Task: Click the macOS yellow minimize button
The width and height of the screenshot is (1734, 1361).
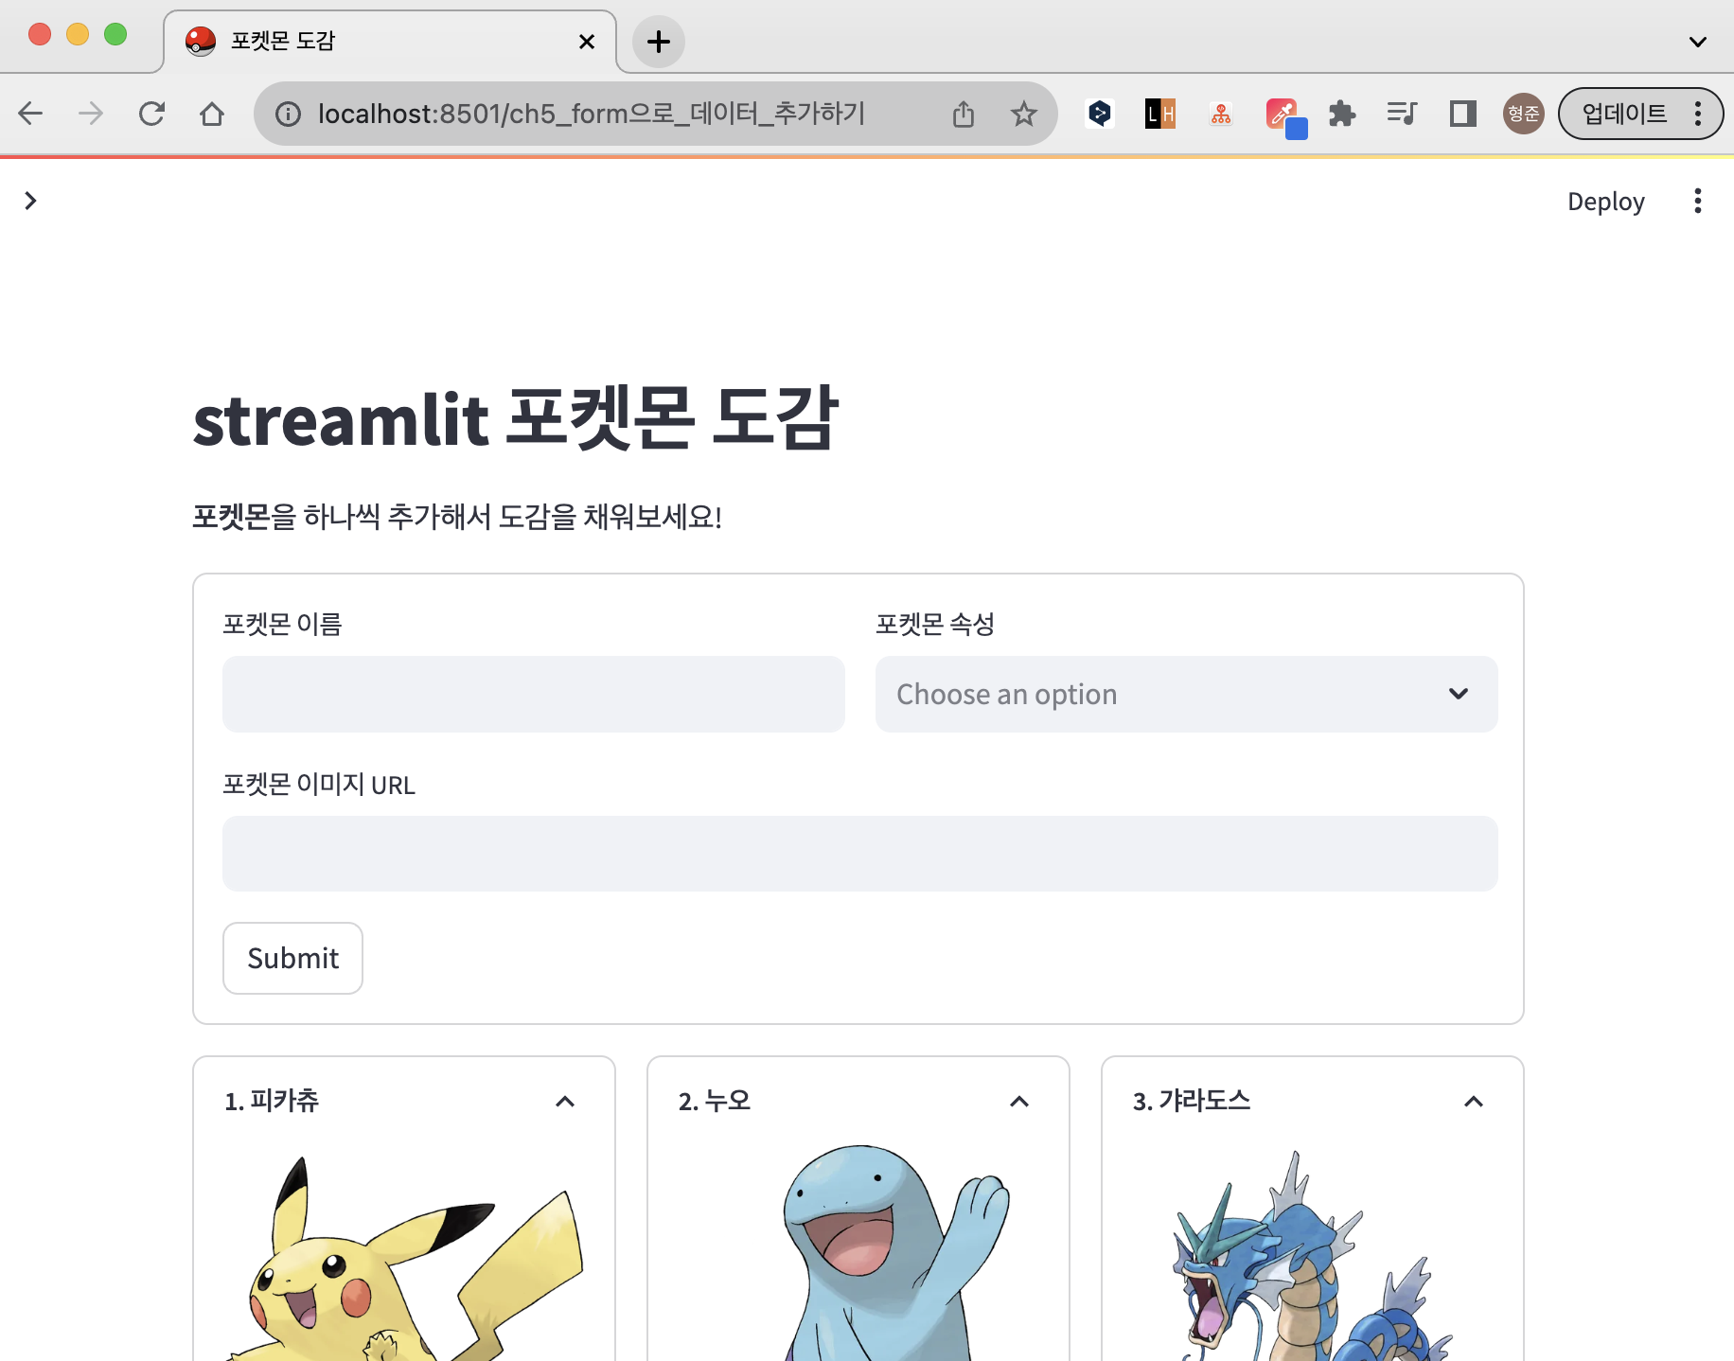Action: point(78,35)
